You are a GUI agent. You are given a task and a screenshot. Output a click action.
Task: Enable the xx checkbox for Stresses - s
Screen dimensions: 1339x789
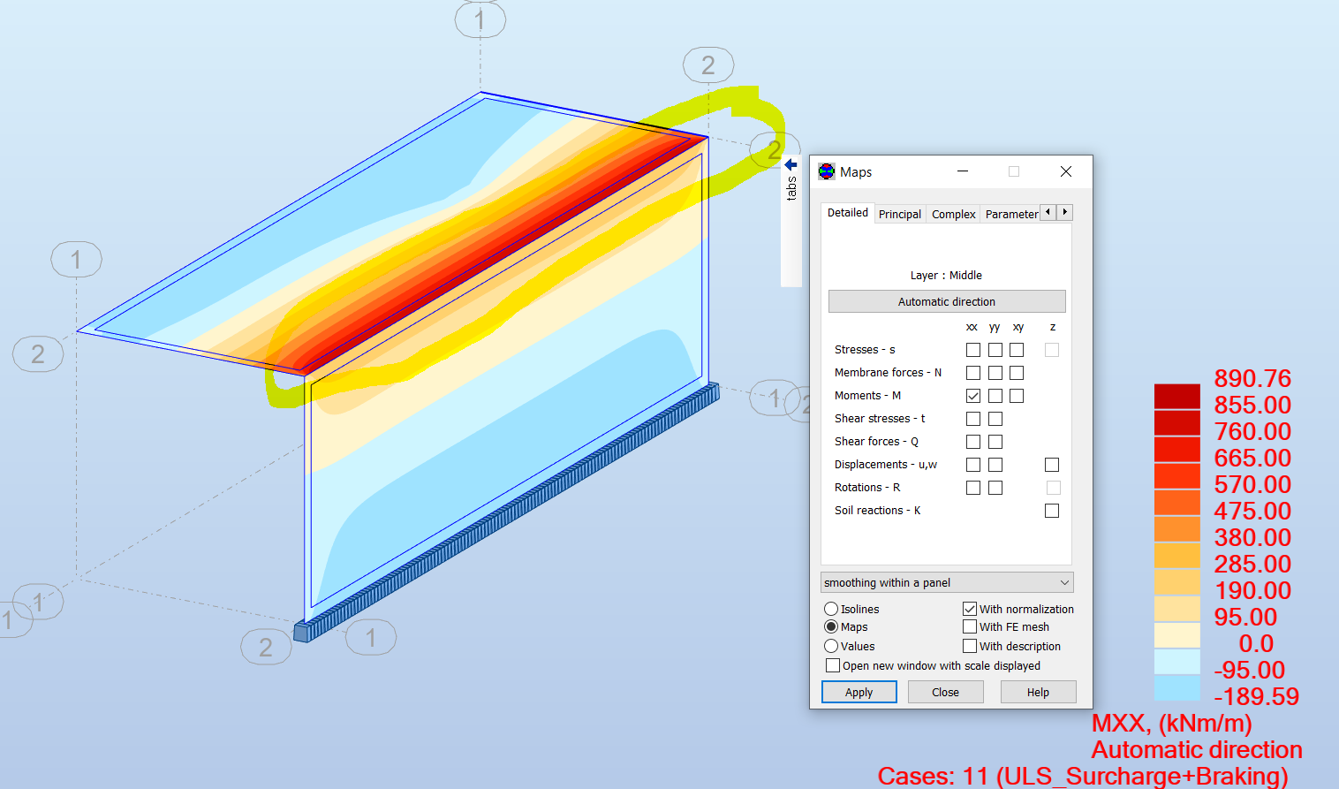click(x=972, y=349)
